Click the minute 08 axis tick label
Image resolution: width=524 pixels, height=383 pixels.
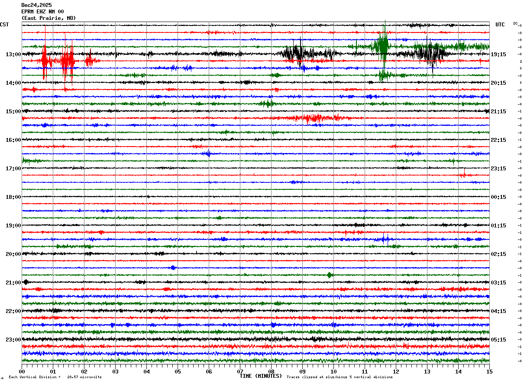coord(271,371)
